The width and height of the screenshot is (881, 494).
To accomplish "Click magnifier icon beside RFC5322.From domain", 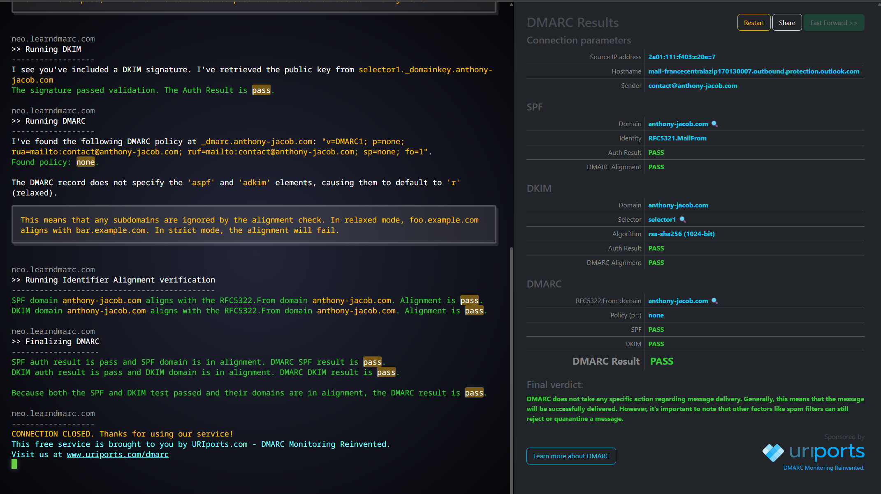I will tap(714, 301).
